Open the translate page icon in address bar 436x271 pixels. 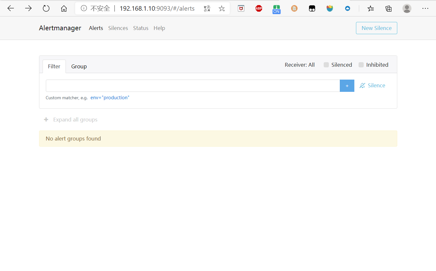click(207, 8)
